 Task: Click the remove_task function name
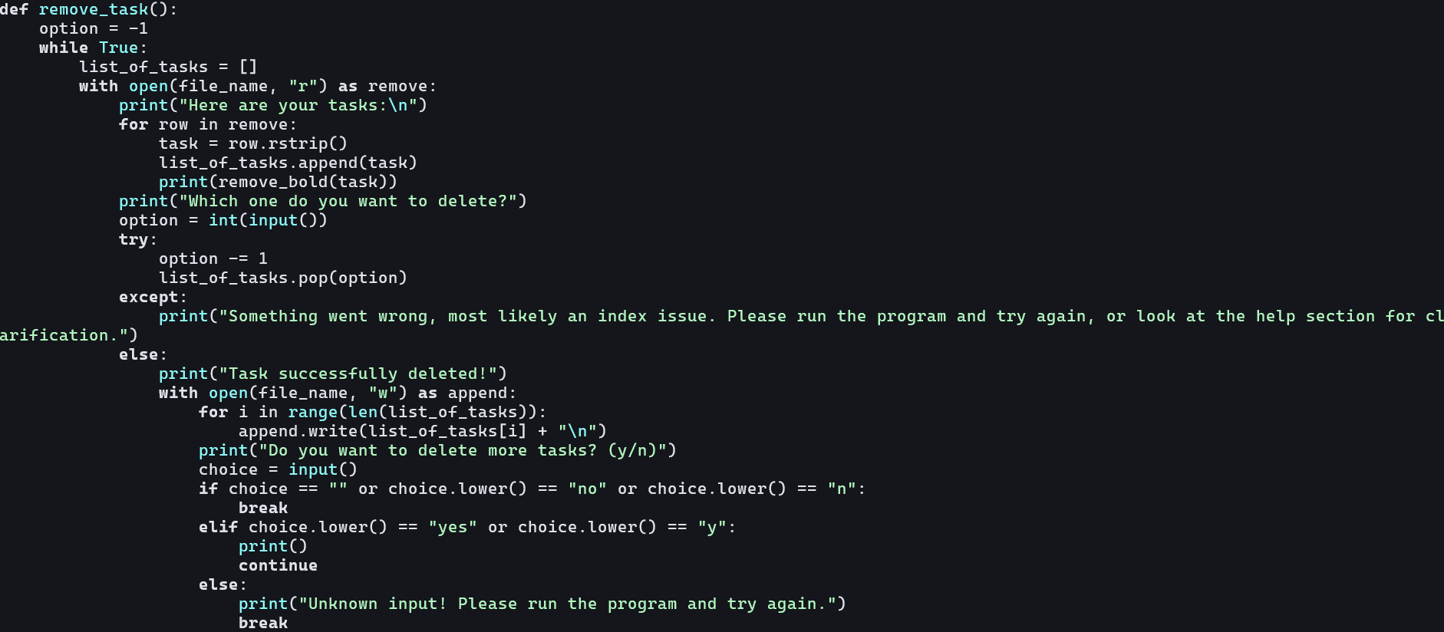click(x=93, y=9)
